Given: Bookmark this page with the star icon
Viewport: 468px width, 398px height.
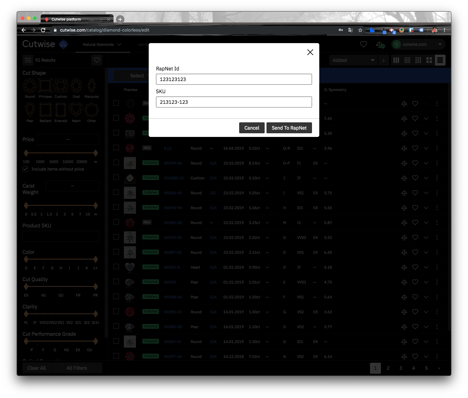Looking at the screenshot, I should tap(360, 30).
